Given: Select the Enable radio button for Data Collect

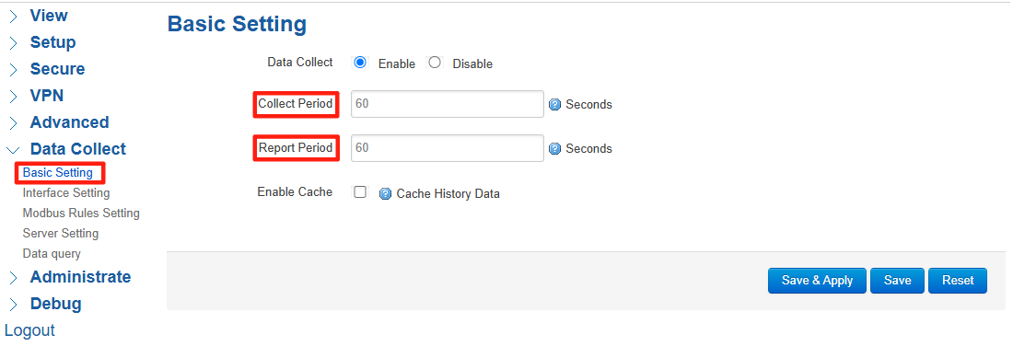Looking at the screenshot, I should [360, 63].
